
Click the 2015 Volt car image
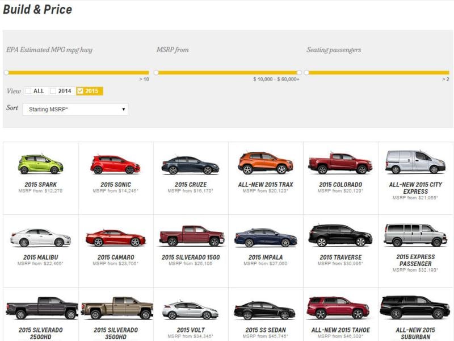(x=191, y=310)
